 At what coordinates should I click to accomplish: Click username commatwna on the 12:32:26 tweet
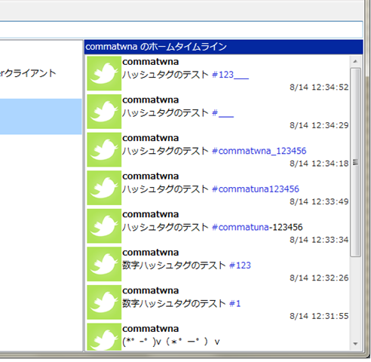151,253
